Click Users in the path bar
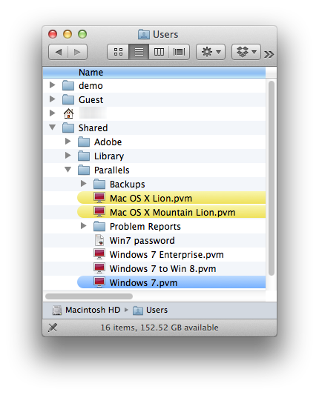This screenshot has height=395, width=319. point(150,310)
